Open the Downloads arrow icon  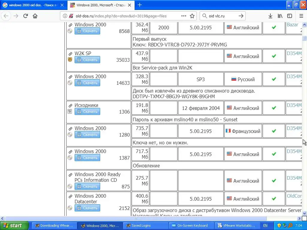click(x=270, y=16)
